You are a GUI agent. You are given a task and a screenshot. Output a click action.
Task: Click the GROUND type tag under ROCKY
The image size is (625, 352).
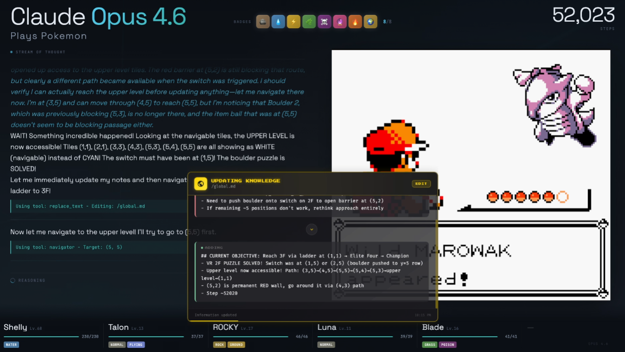click(x=236, y=345)
